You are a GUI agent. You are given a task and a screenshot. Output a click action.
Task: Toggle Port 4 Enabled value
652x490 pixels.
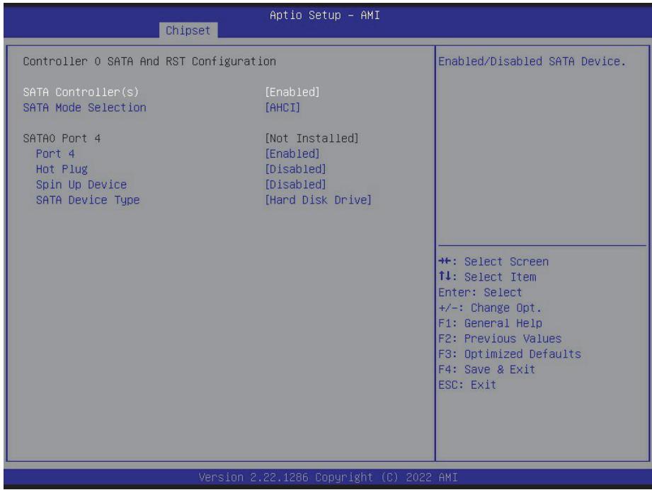click(x=292, y=153)
